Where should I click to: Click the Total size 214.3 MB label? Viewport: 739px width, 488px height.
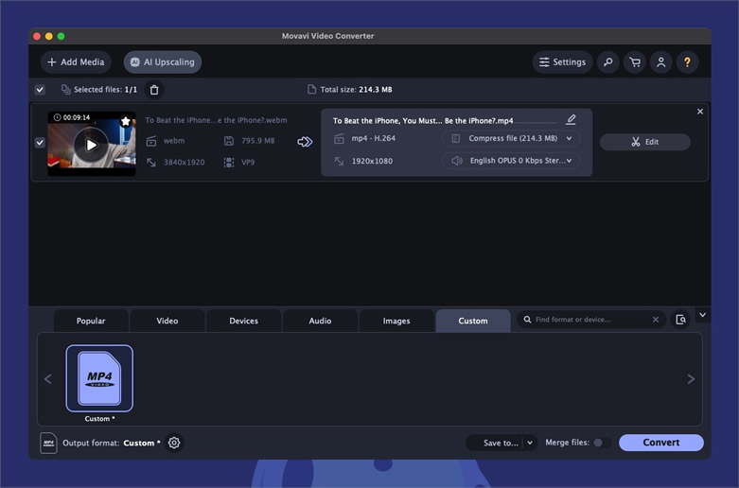(x=356, y=90)
